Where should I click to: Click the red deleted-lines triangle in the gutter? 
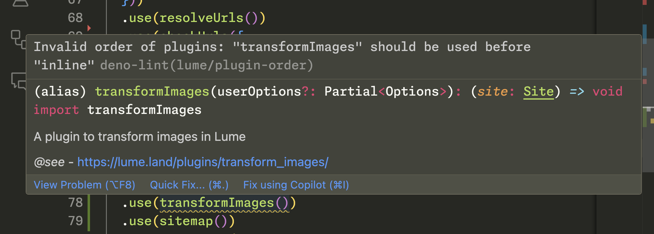click(x=89, y=28)
